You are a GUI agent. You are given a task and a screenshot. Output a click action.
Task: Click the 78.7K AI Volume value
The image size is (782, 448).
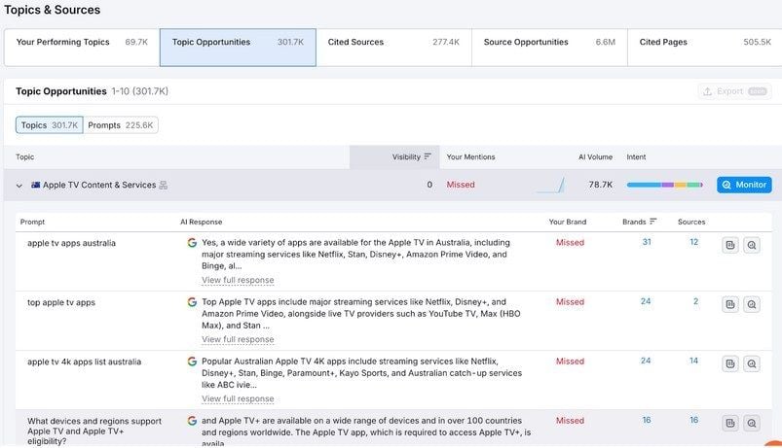[601, 185]
